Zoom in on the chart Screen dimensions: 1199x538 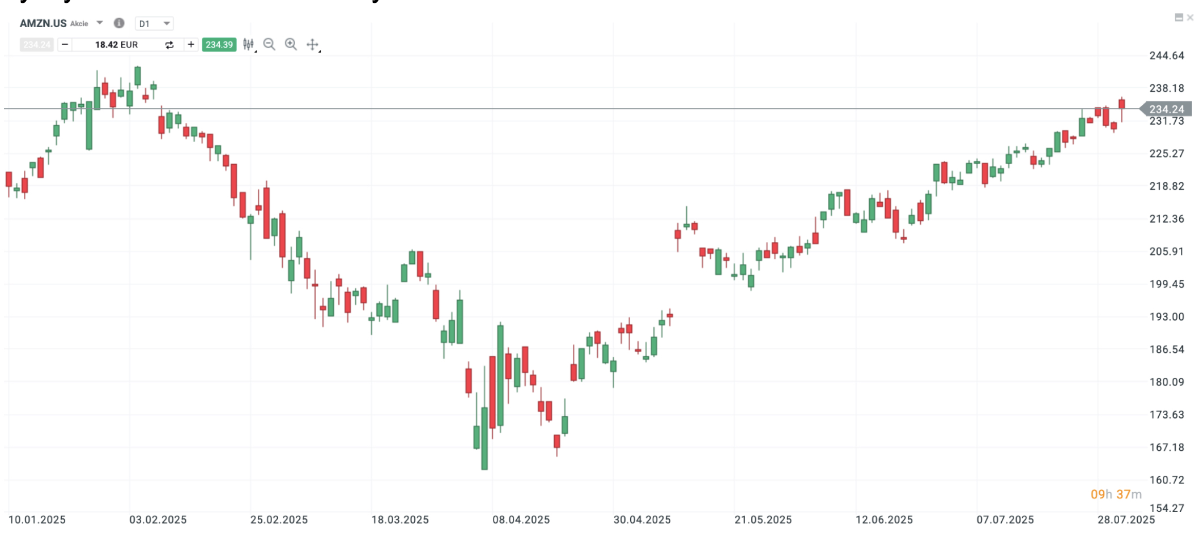point(291,45)
